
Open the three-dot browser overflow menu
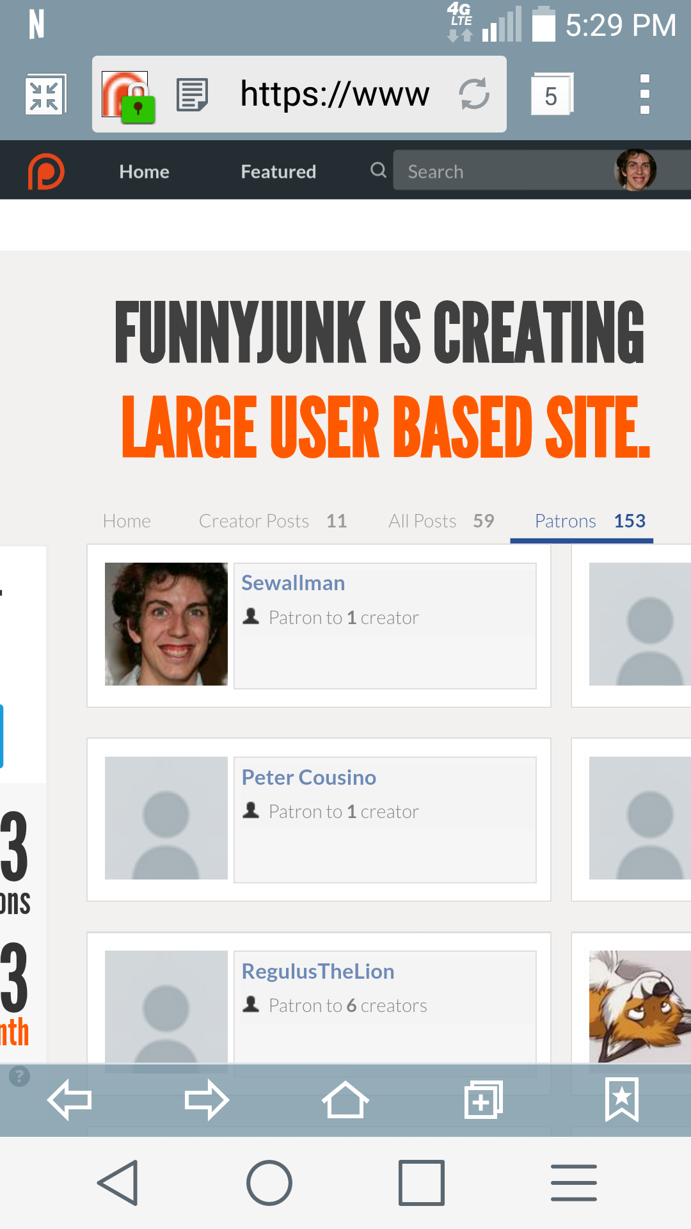point(644,95)
